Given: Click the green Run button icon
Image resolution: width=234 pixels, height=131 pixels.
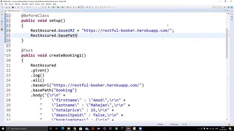Looking at the screenshot, I should coord(53,7).
